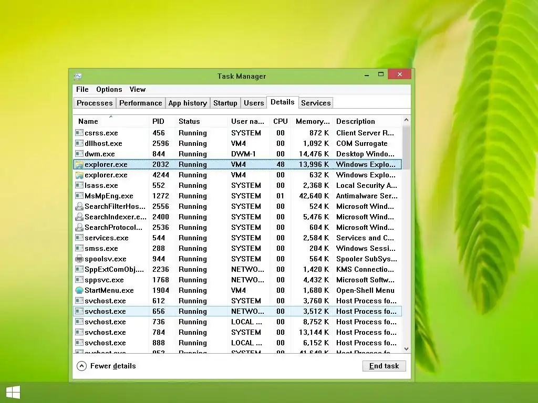Select the 'Spooler SubSys...' description
Screen dimensions: 538x403
tap(366, 259)
